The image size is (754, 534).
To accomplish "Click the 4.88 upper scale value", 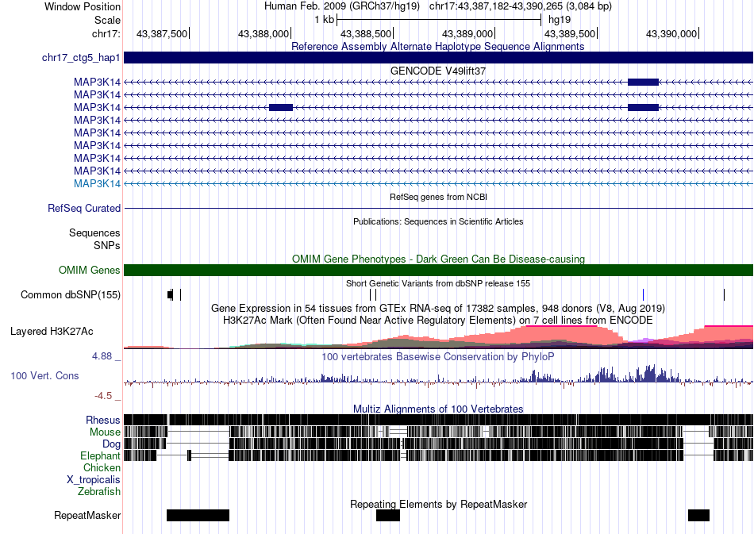I will pyautogui.click(x=102, y=356).
